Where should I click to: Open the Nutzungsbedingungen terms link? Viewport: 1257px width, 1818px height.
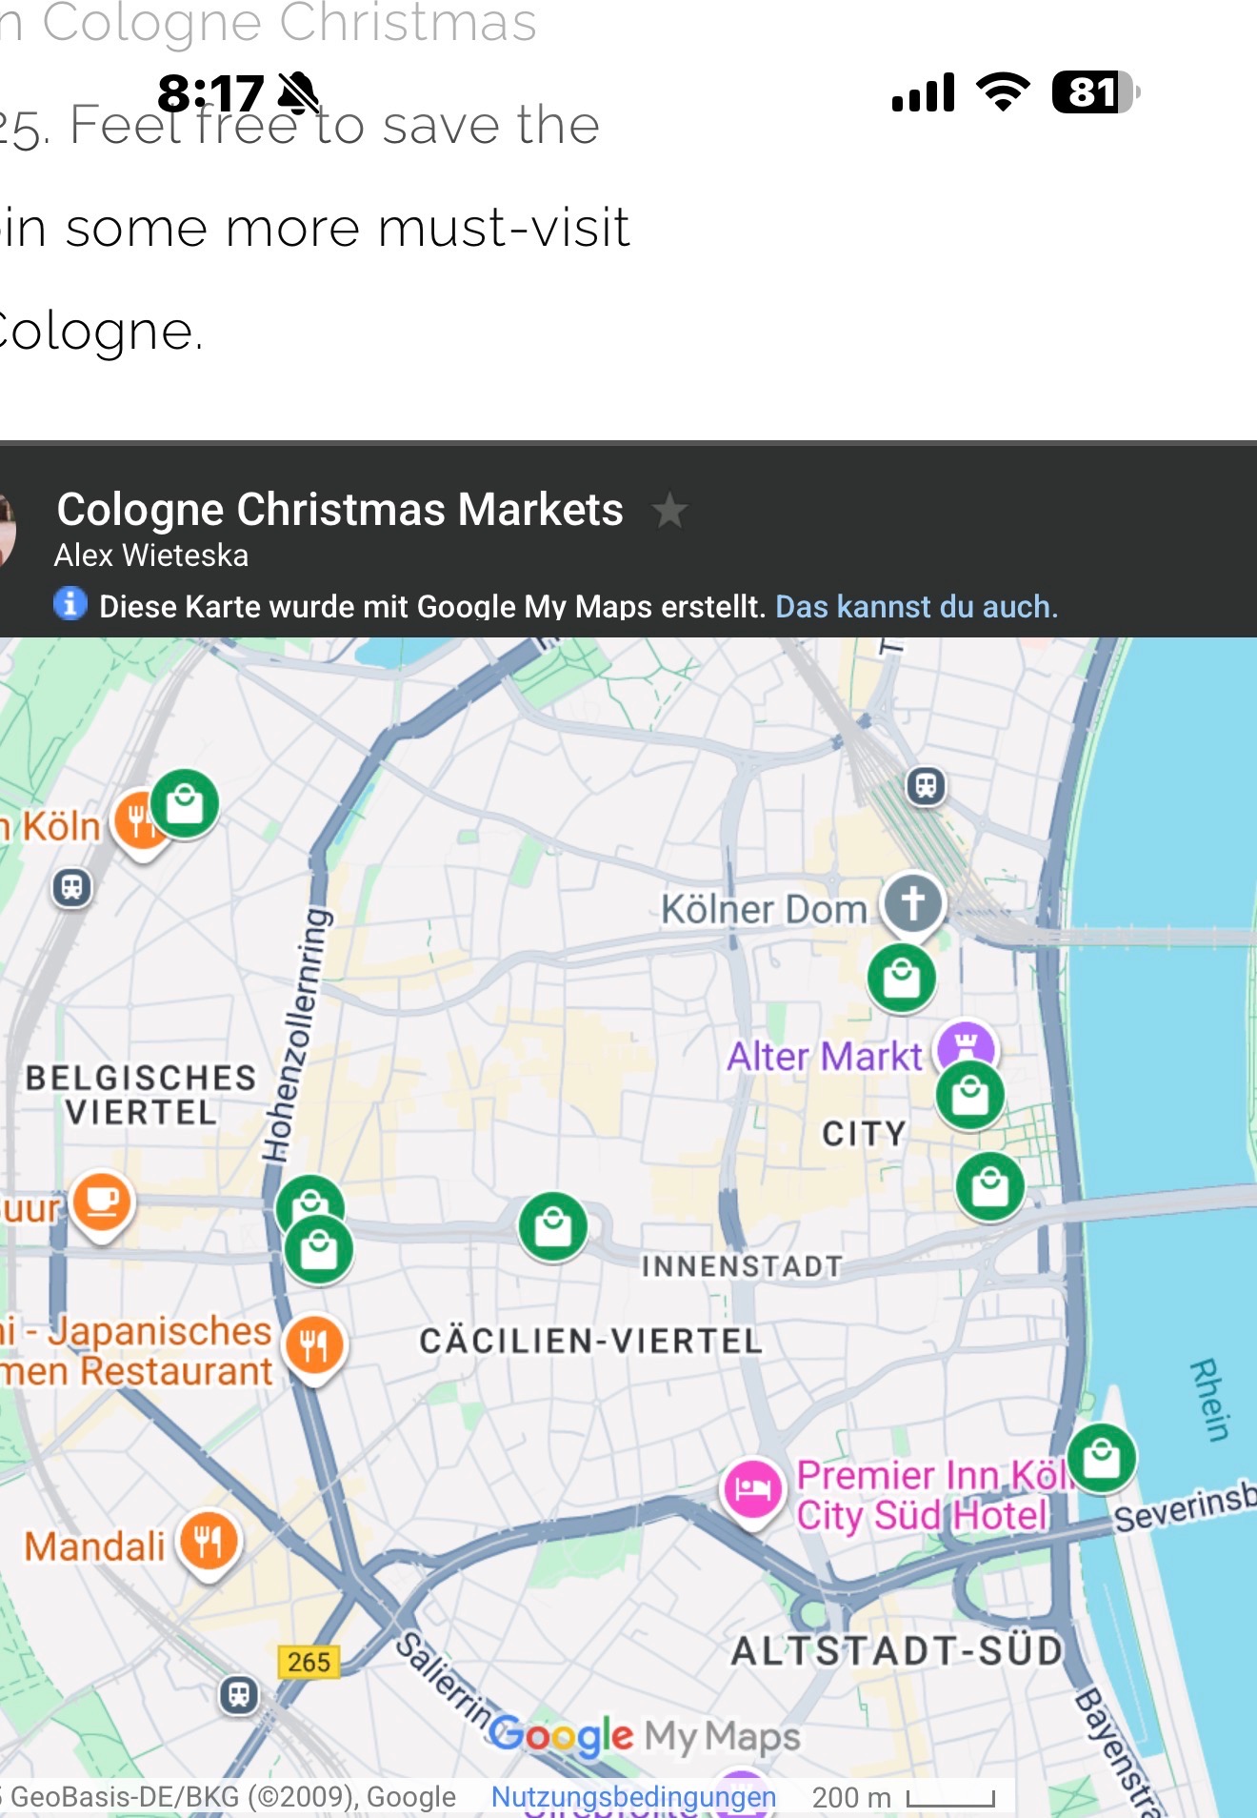tap(633, 1797)
